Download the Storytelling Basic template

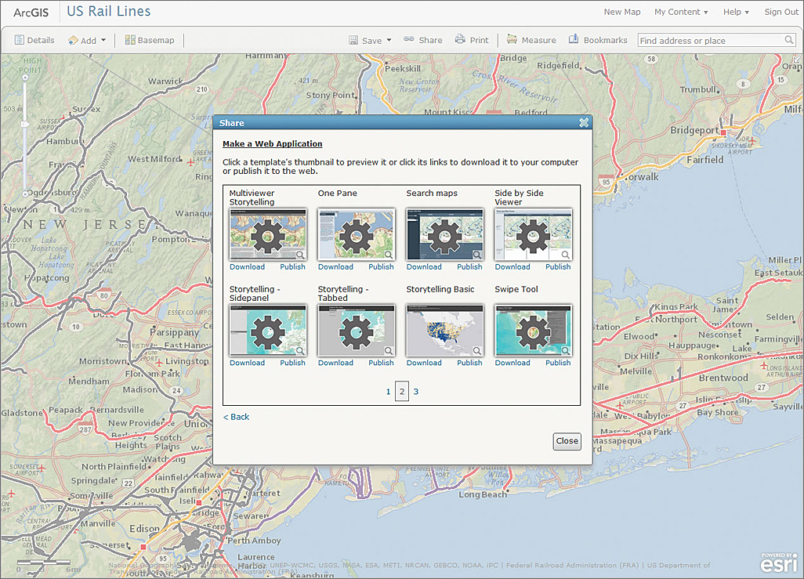[x=424, y=363]
